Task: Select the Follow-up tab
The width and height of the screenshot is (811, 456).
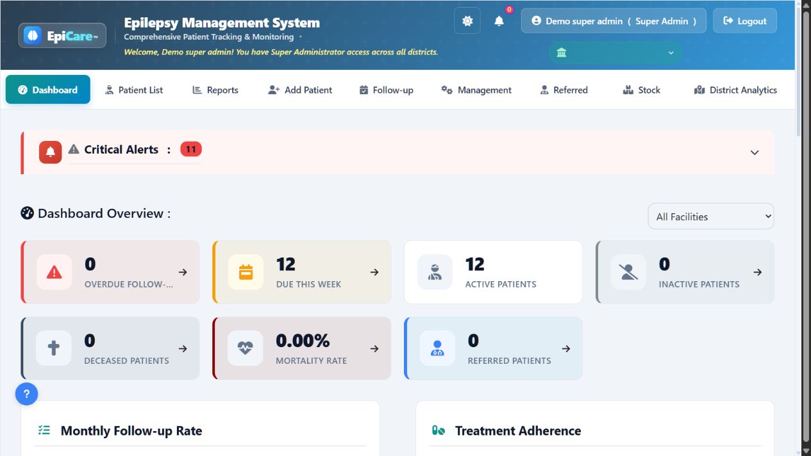Action: click(x=386, y=90)
